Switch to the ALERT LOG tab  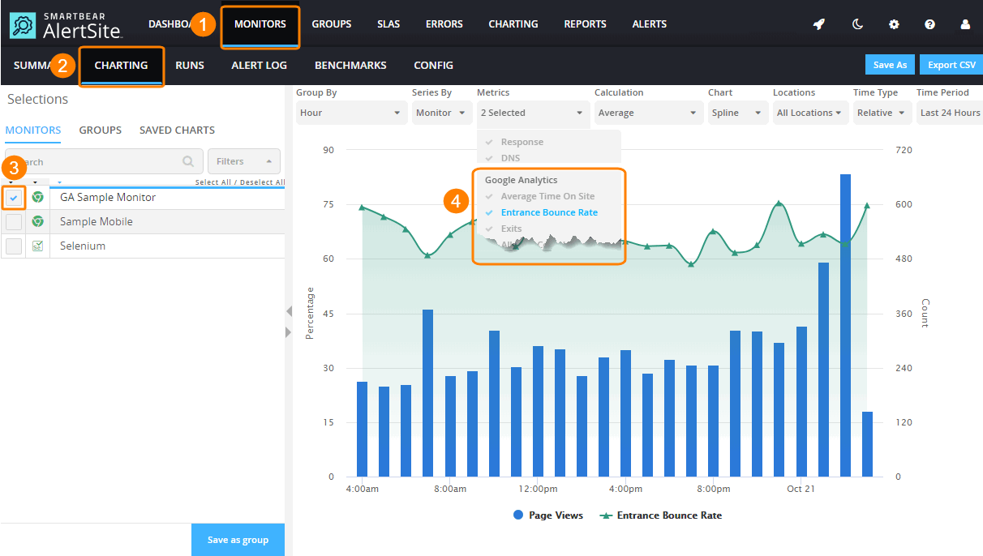pos(260,66)
